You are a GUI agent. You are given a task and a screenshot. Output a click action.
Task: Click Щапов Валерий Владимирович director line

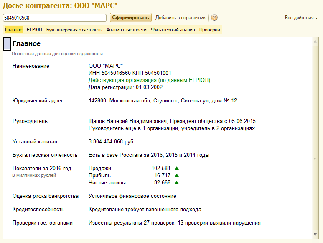pyautogui.click(x=172, y=121)
